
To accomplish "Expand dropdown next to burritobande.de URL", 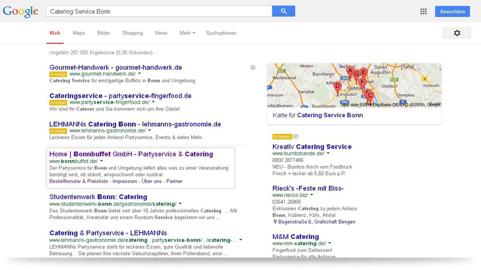I will pos(328,153).
